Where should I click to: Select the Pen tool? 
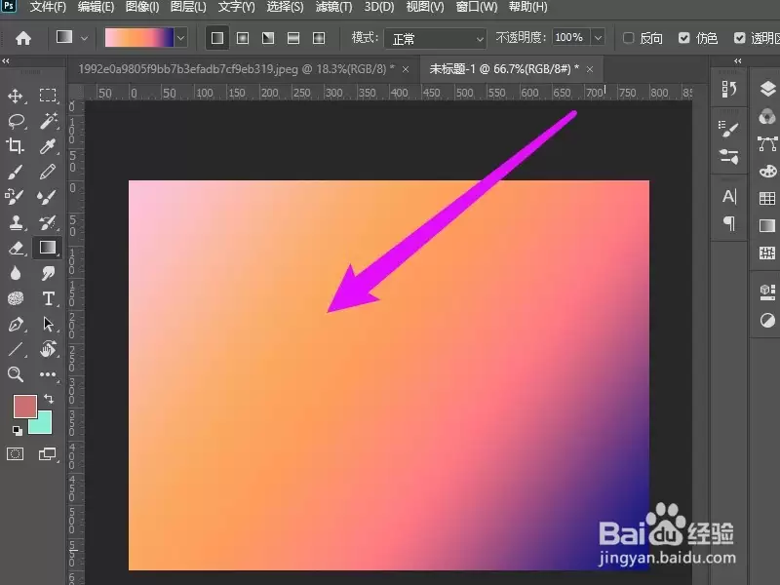pos(16,325)
